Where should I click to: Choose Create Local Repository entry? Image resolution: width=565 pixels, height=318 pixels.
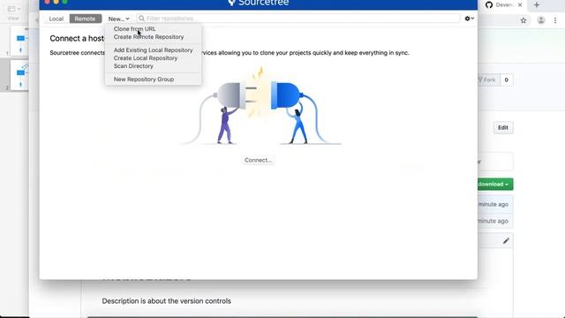146,58
